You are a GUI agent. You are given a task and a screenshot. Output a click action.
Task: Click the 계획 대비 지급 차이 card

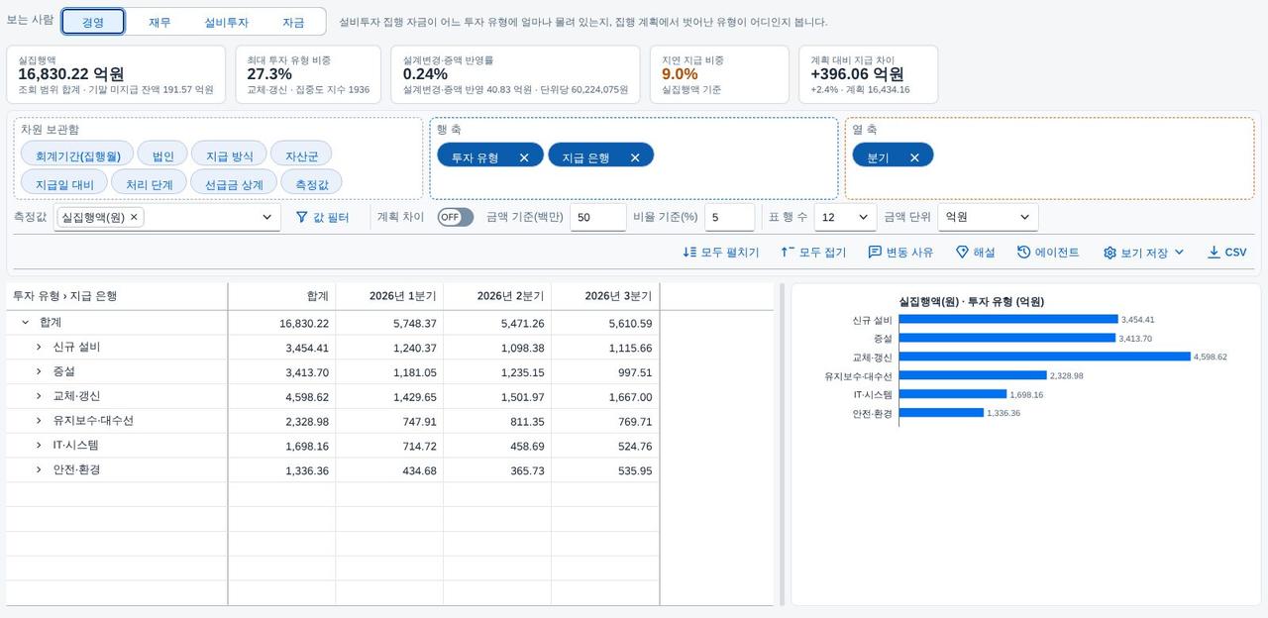(x=868, y=74)
